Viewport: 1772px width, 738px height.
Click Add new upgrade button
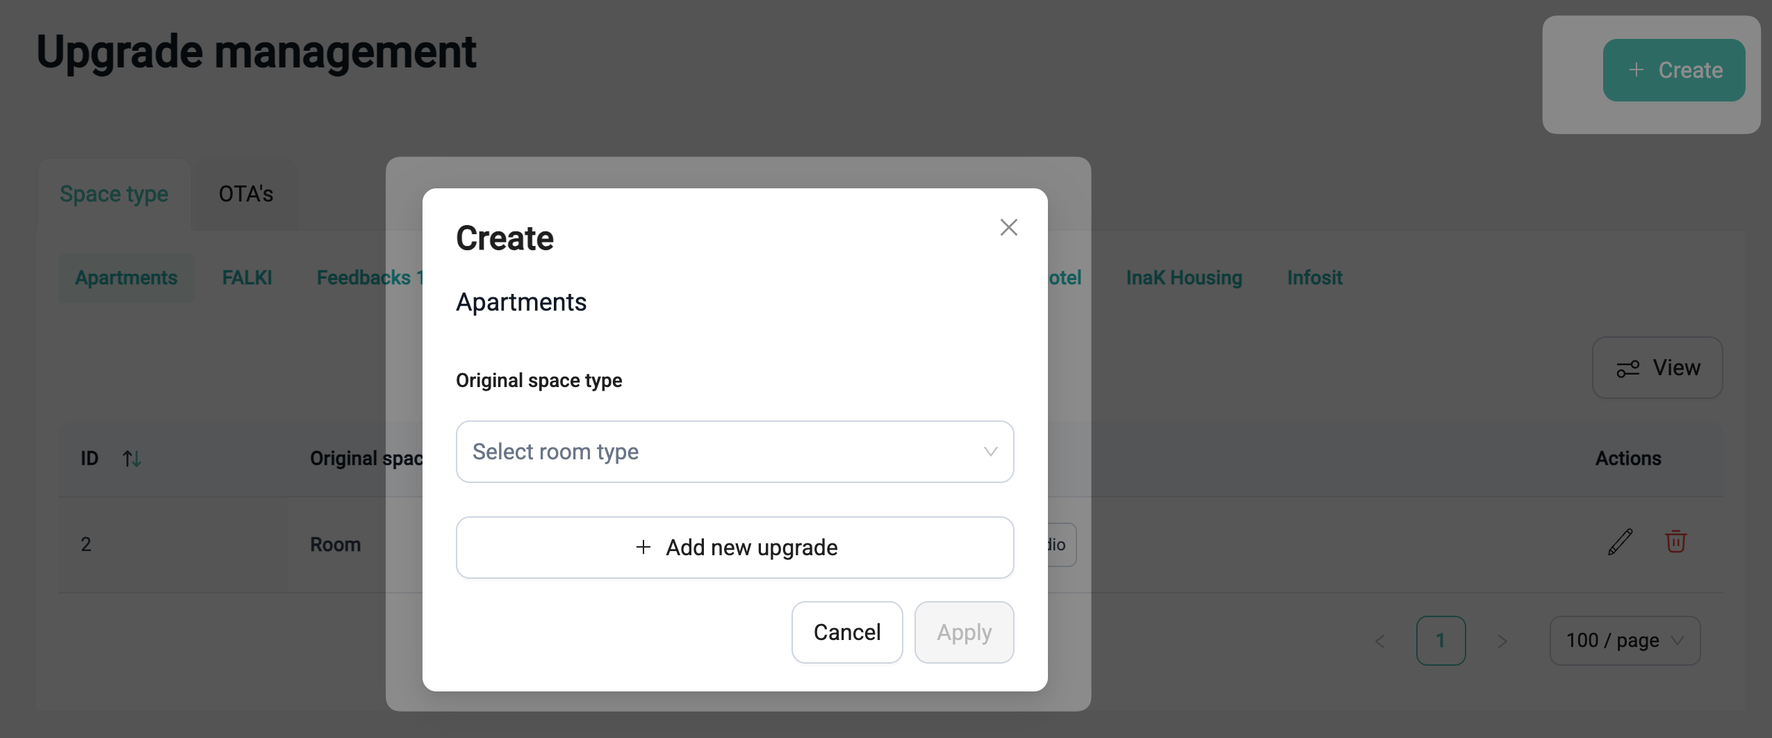(x=735, y=548)
